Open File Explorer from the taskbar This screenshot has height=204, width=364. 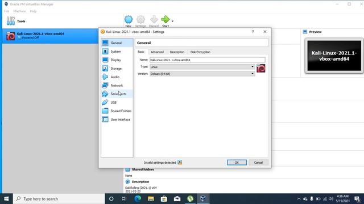[151, 199]
